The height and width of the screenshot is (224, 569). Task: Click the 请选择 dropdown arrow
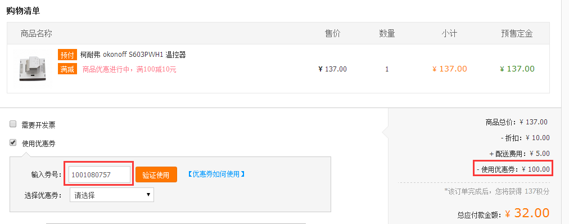148,195
